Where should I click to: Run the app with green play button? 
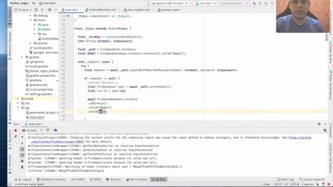pos(254,4)
